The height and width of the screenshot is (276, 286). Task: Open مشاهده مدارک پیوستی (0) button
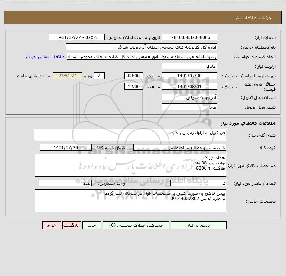[x=136, y=225]
